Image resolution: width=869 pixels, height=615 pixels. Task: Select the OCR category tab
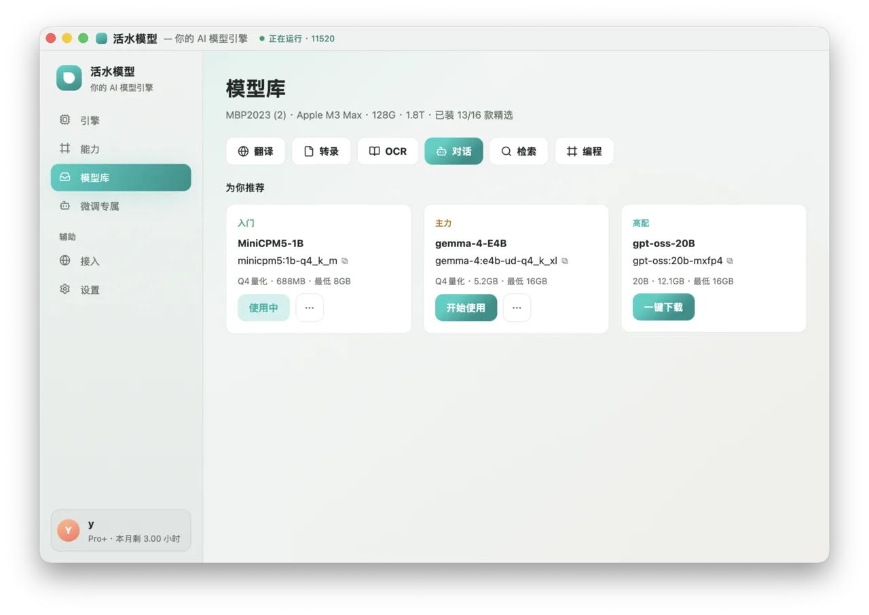pyautogui.click(x=388, y=151)
